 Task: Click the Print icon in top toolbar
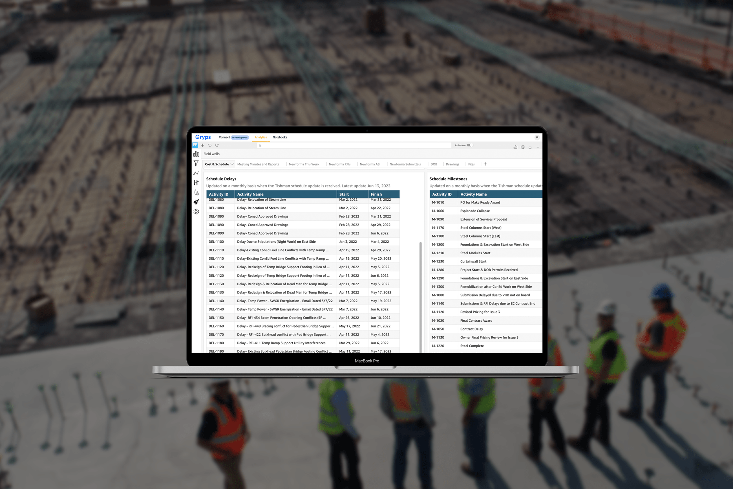pos(522,147)
